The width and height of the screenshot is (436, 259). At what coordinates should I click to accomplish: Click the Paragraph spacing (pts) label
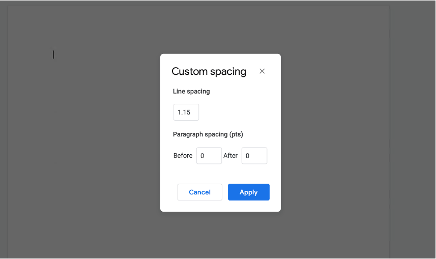208,134
